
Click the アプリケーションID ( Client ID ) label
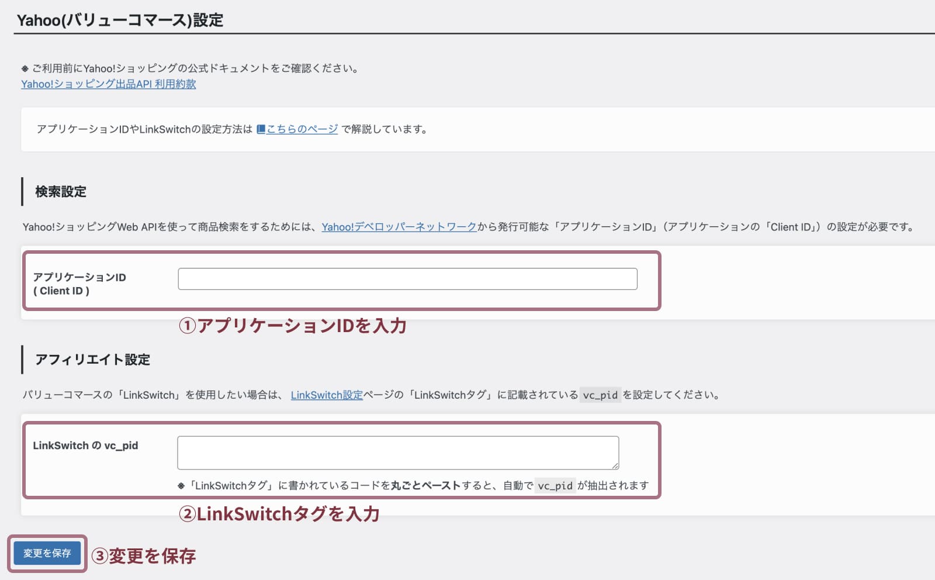pyautogui.click(x=79, y=284)
